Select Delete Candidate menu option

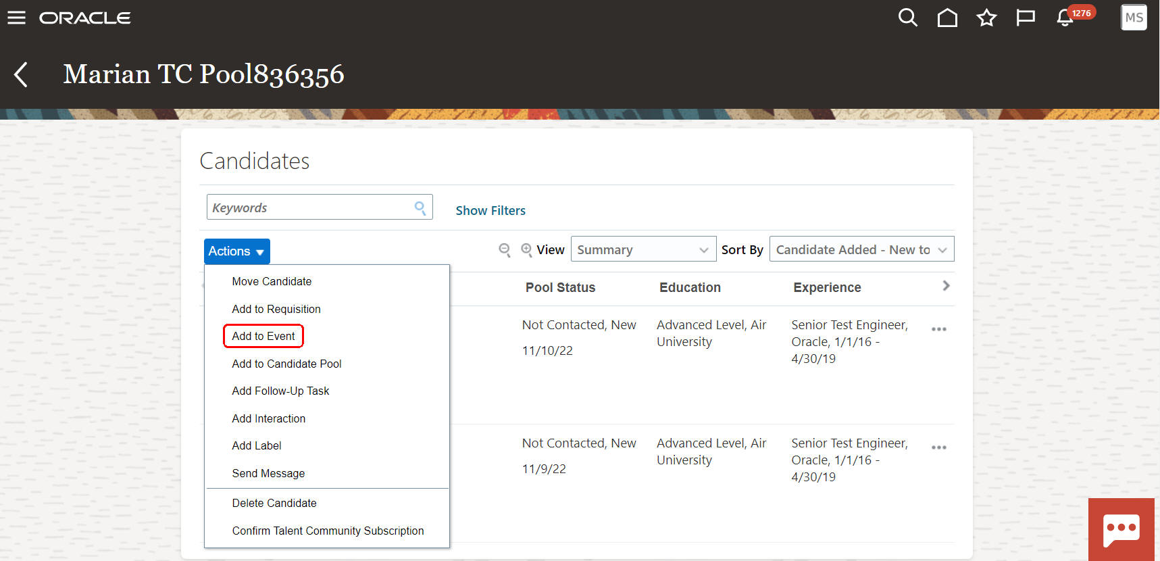pyautogui.click(x=274, y=503)
